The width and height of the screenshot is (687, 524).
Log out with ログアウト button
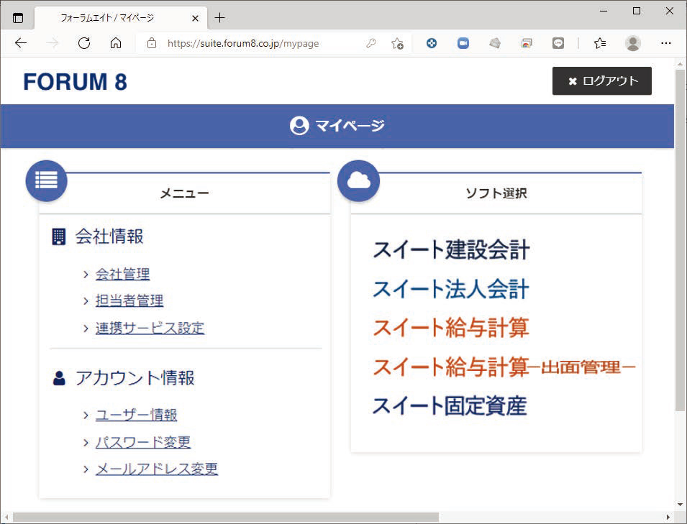tap(602, 81)
